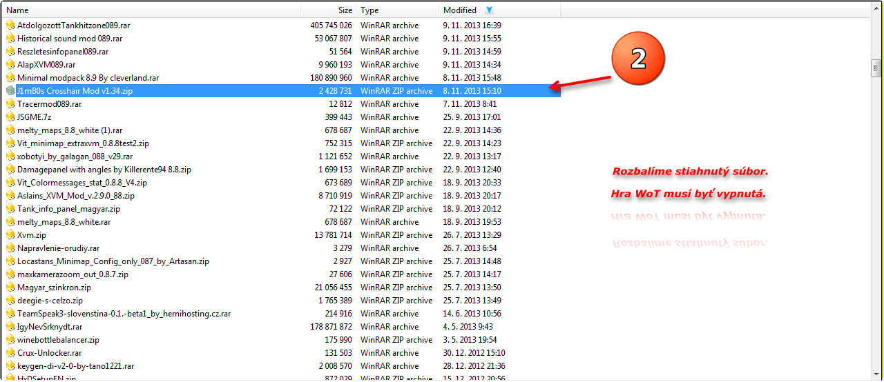
Task: Select the deegie-s-celzo.zip file row
Action: 50,301
